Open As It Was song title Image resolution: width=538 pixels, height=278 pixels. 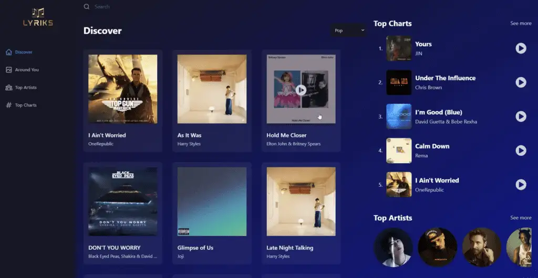click(x=189, y=135)
